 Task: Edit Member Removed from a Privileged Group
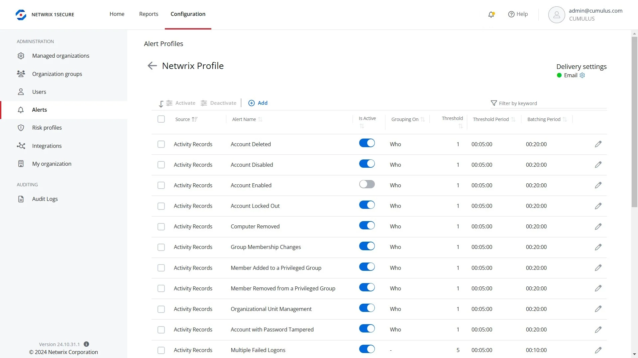pos(598,288)
